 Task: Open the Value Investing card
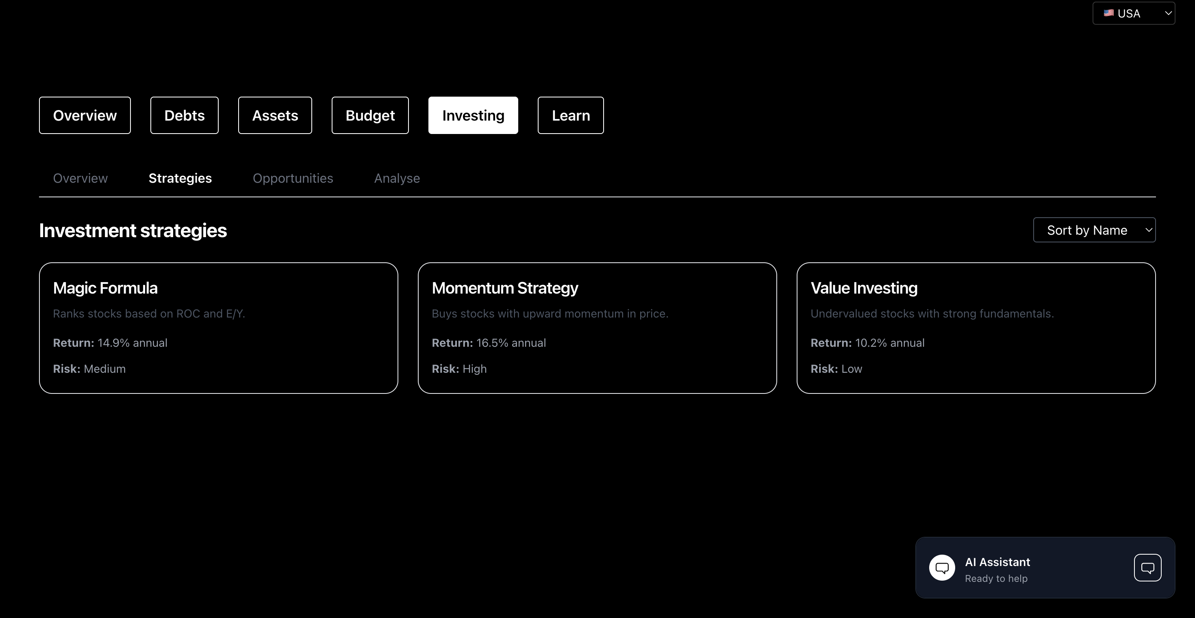pos(976,328)
